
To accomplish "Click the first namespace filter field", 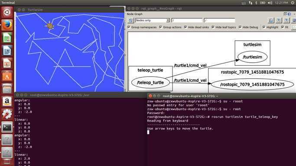I will 187,20.
